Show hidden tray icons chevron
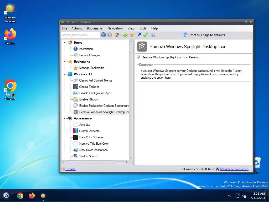 coord(229,196)
